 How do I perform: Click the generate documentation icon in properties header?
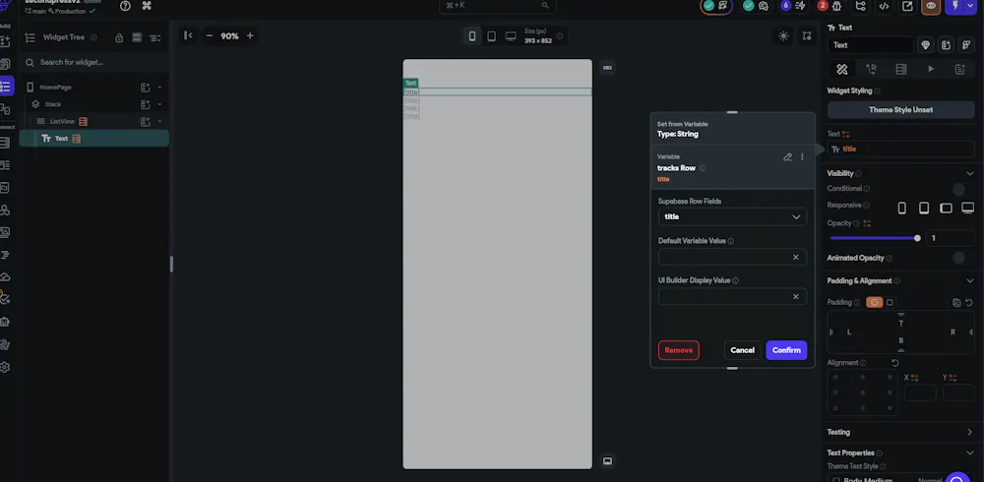coord(946,45)
